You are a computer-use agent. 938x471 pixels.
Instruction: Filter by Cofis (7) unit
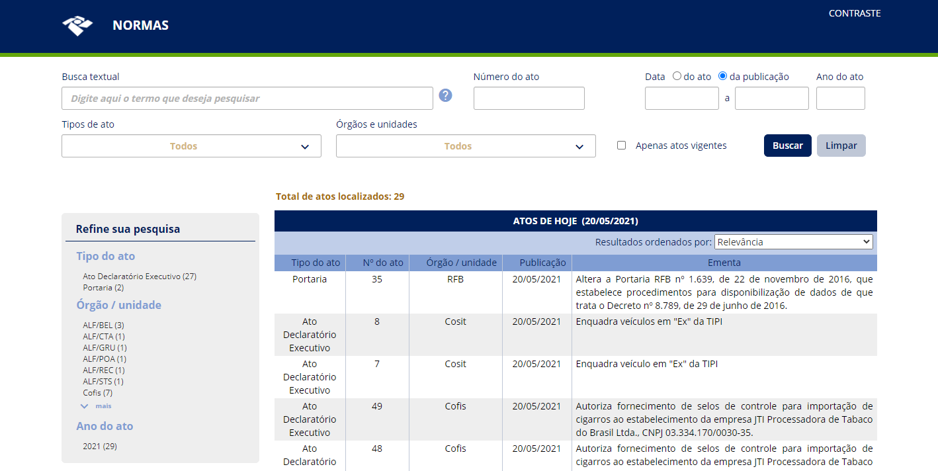click(97, 393)
